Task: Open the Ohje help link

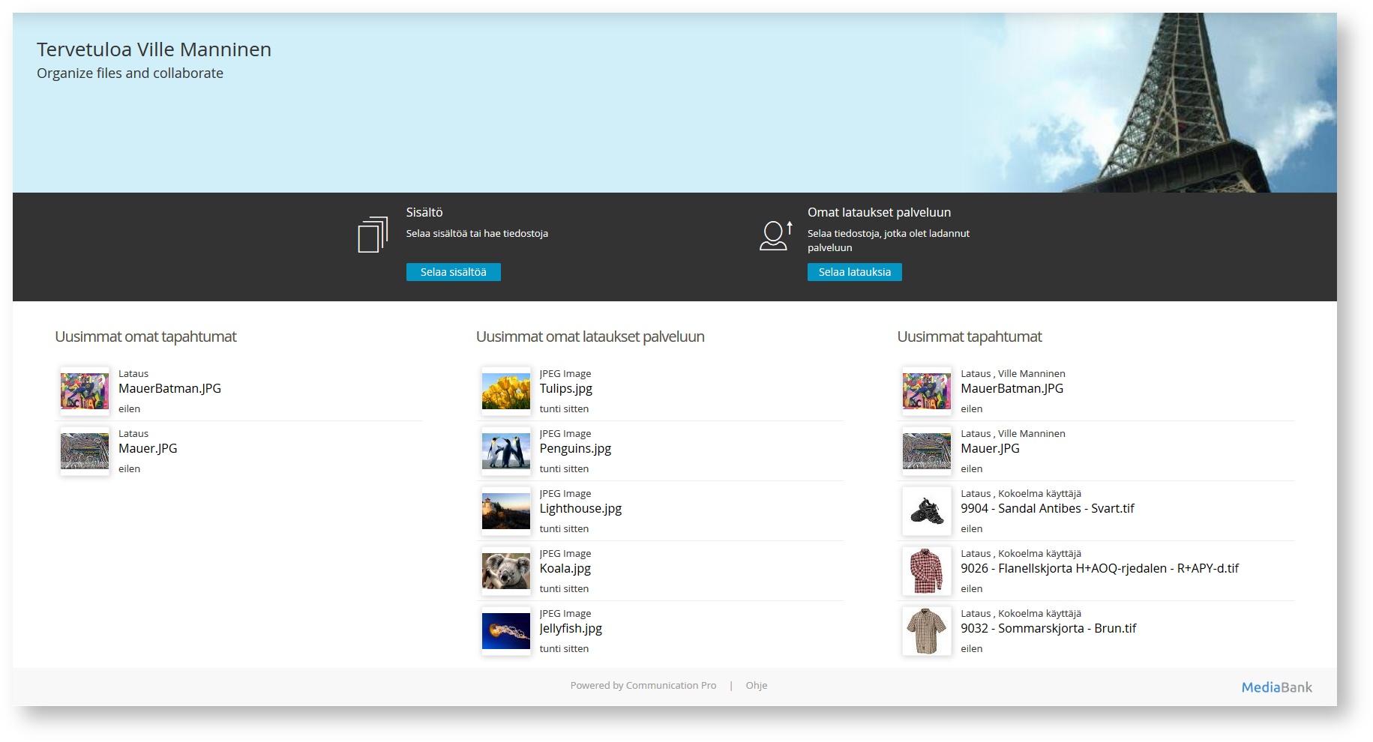Action: tap(756, 685)
